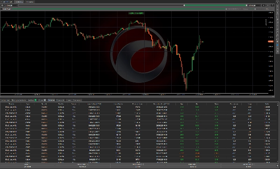This screenshot has height=169, width=280.
Task: Switch to the Optimization tab
Action: [29, 2]
